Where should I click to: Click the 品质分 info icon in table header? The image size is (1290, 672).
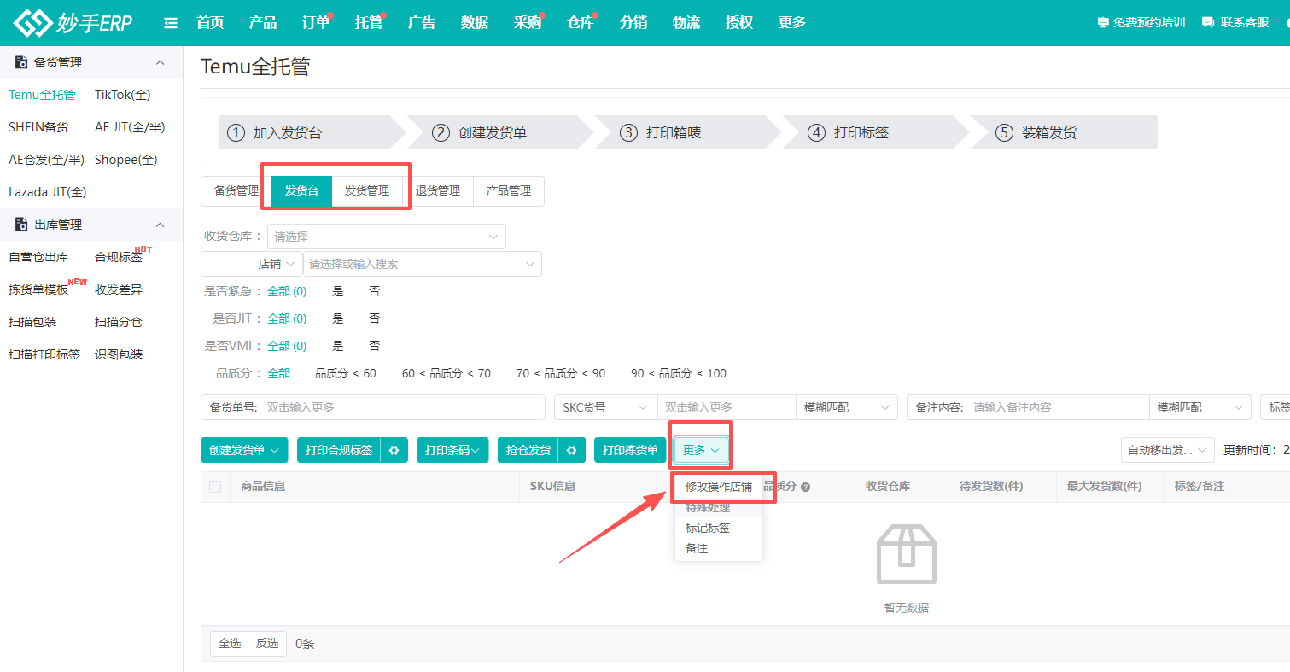point(806,486)
